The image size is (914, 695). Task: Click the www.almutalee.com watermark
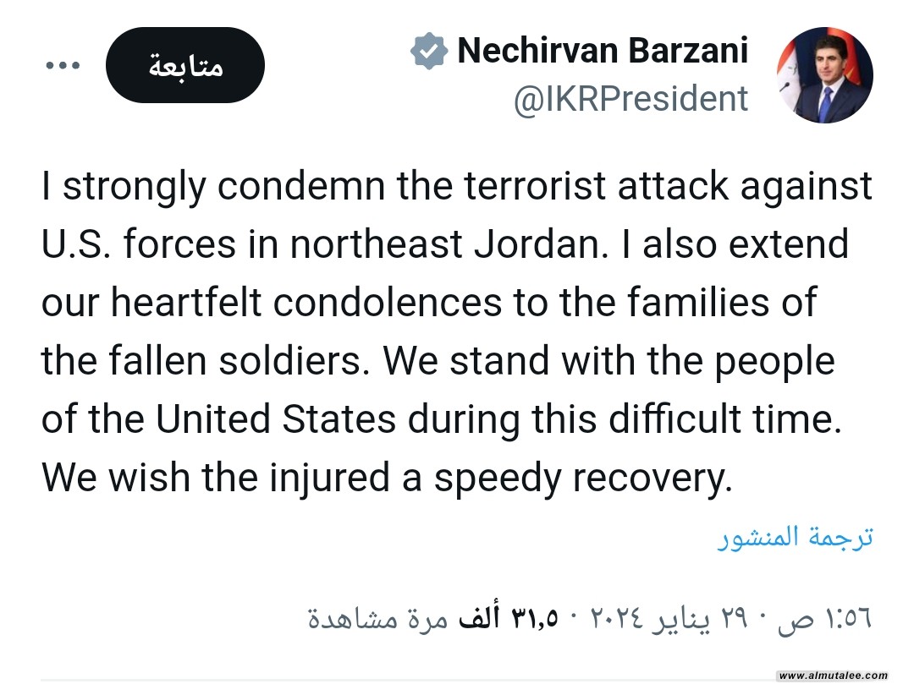[833, 676]
